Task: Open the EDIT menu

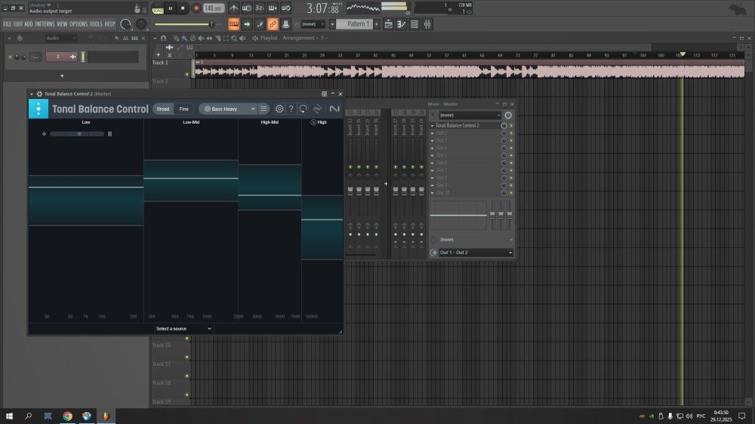Action: [18, 24]
